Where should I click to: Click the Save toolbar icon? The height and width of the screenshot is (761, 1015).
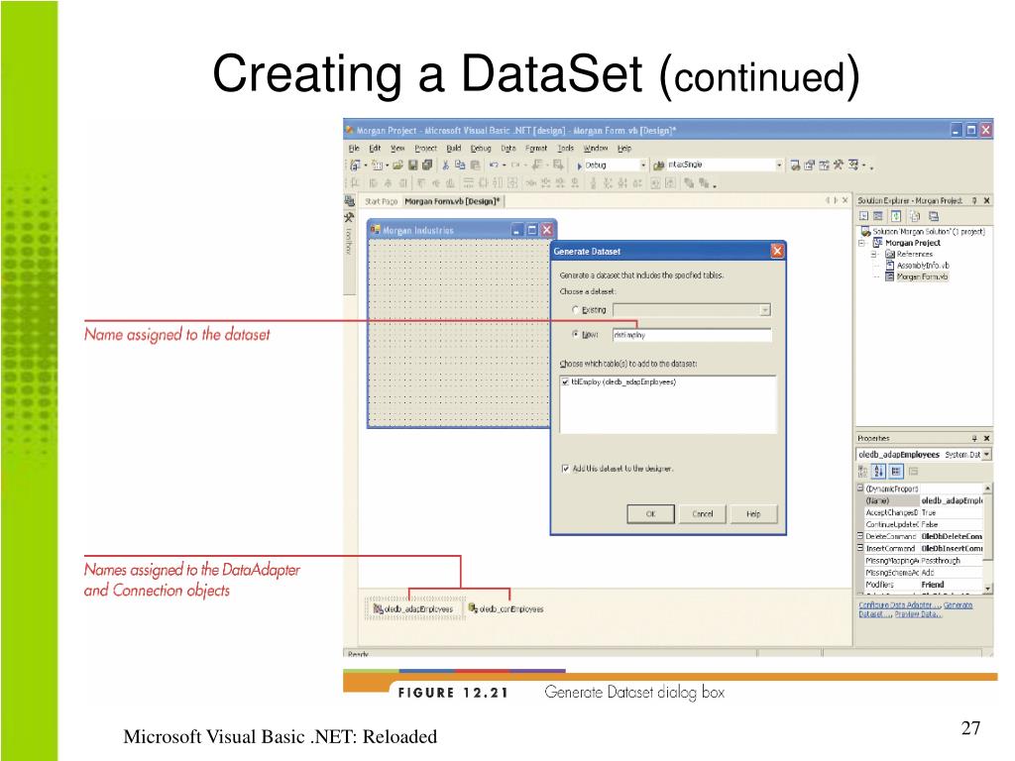[x=413, y=165]
